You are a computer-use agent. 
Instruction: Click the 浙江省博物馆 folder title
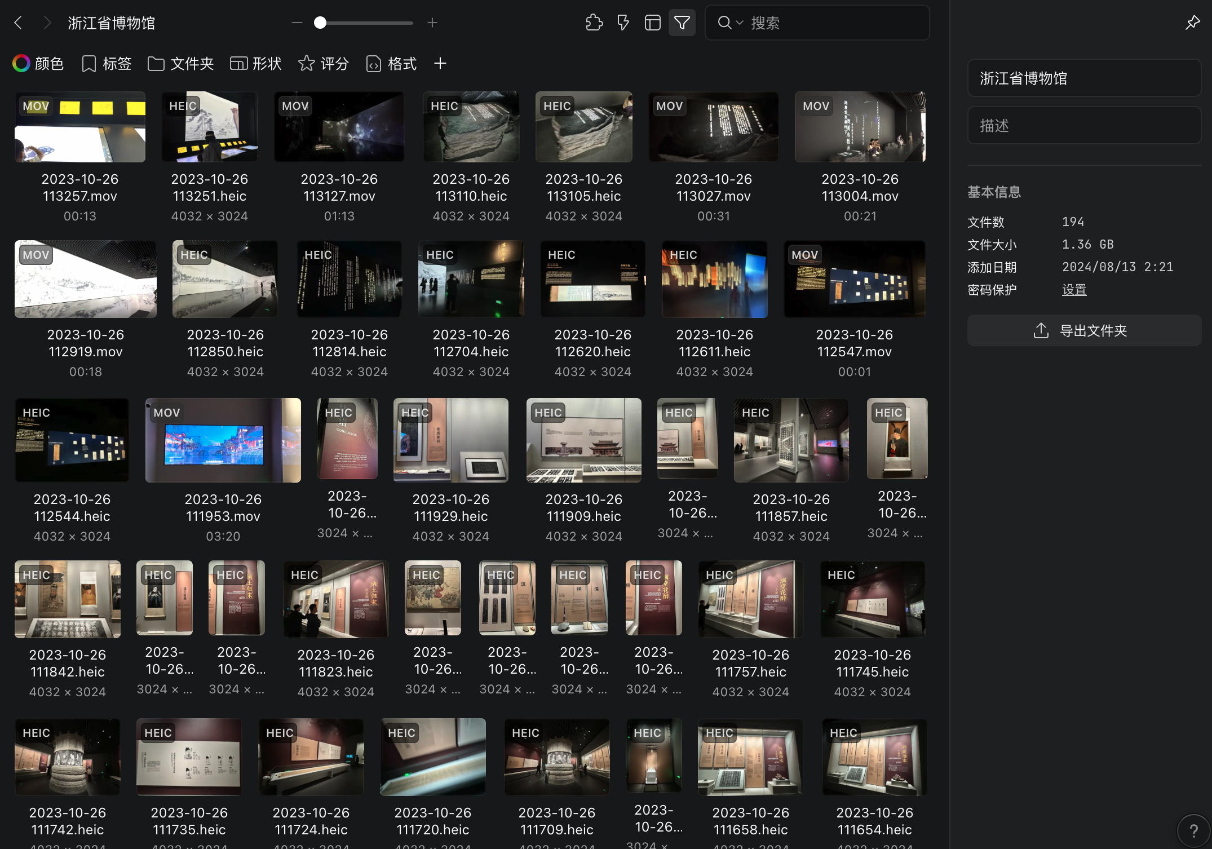tap(111, 23)
